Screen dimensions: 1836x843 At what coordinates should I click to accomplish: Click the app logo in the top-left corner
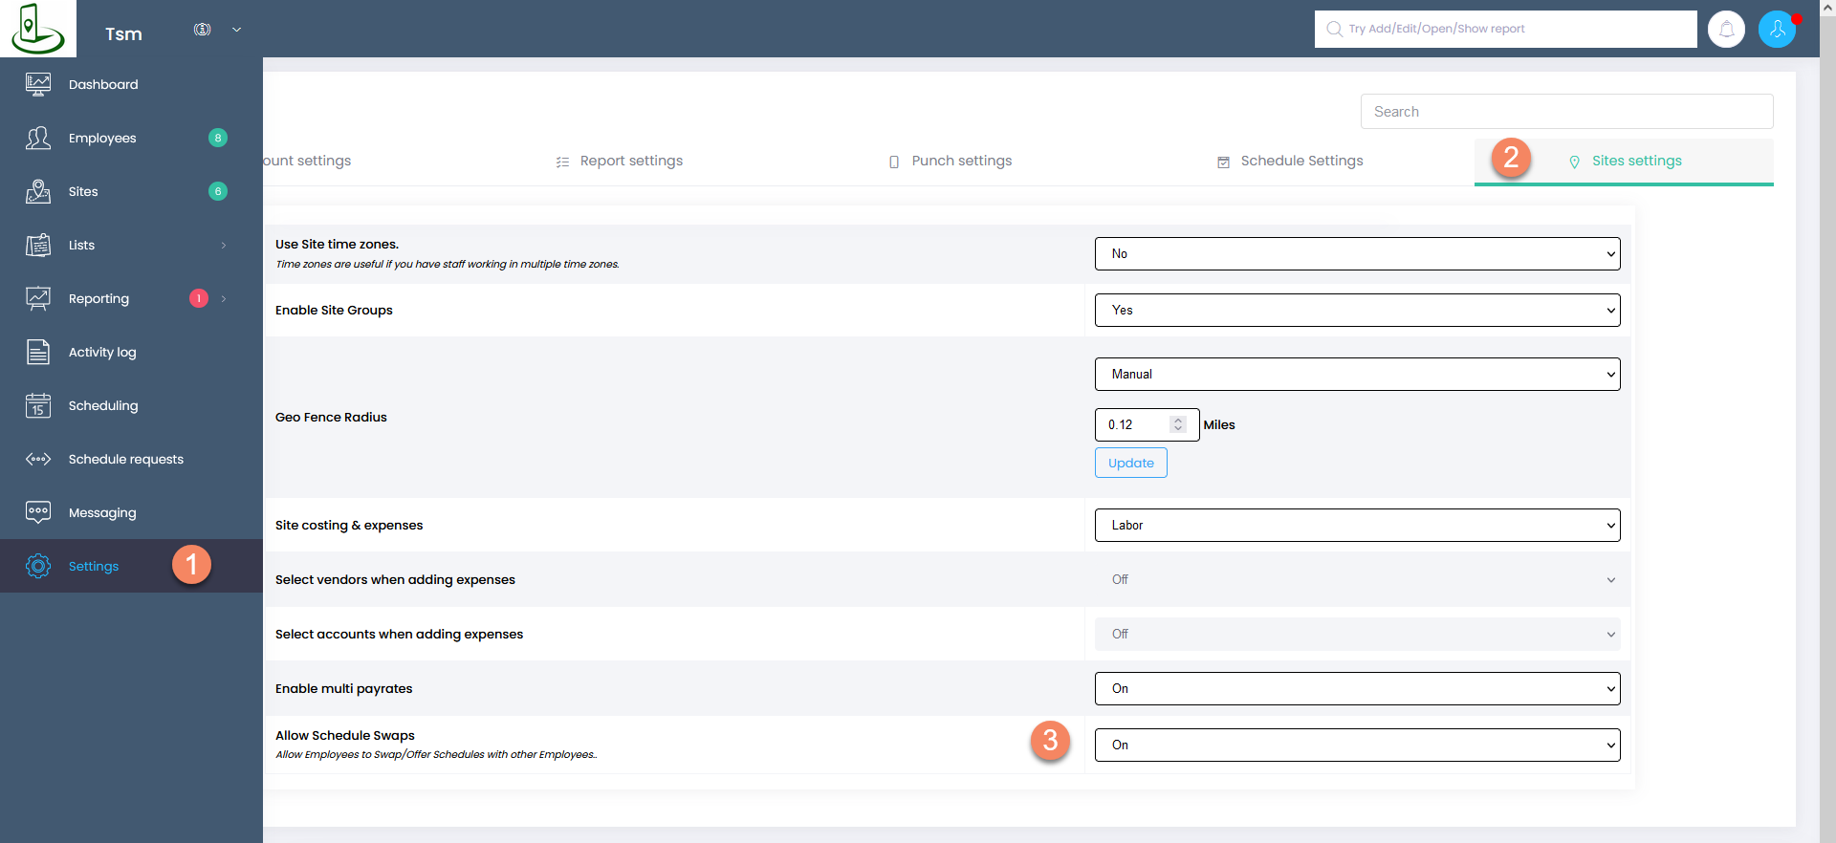click(x=37, y=28)
